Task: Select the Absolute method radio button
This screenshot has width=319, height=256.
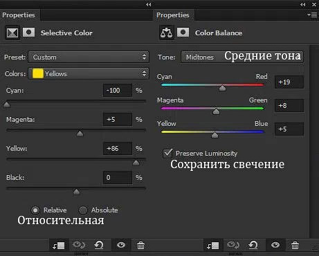Action: click(x=83, y=210)
